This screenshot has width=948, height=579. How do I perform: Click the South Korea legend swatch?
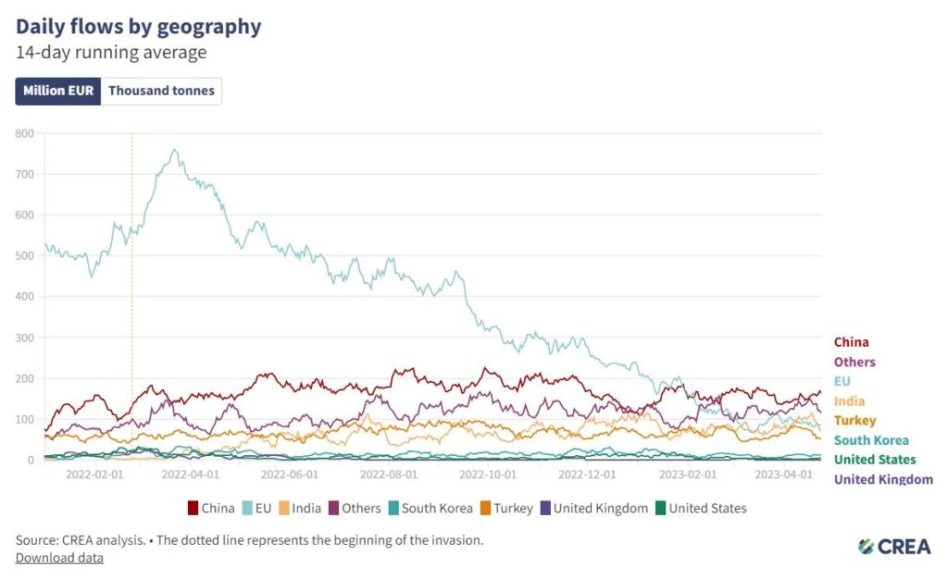point(393,508)
